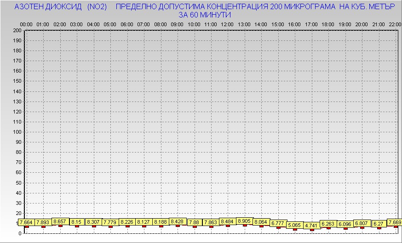Screen dimensions: 402x243
Task: Click the 200 value on vertical axis
Action: (17, 30)
